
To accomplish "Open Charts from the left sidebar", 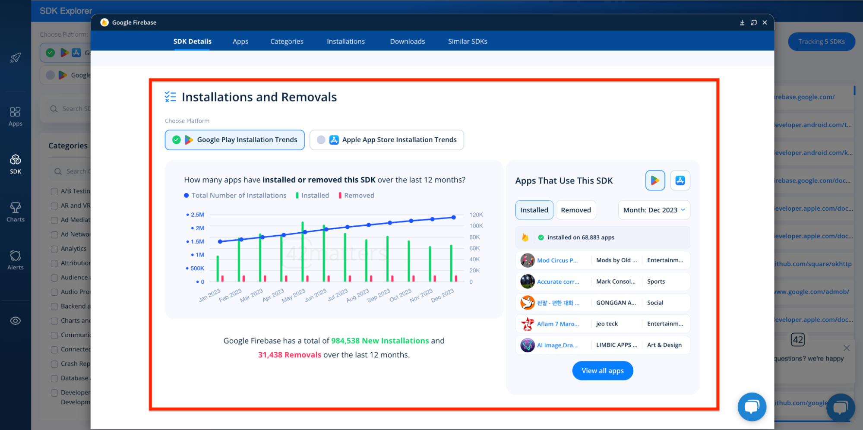I will pyautogui.click(x=16, y=212).
